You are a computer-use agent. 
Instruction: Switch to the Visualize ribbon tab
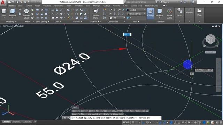click(x=47, y=6)
